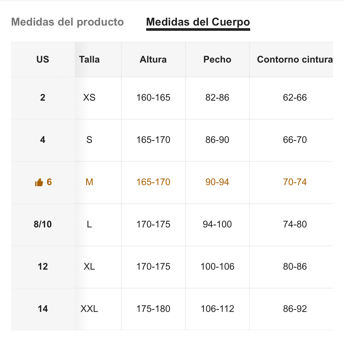The width and height of the screenshot is (344, 338).
Task: Click the Altura column header
Action: click(x=153, y=59)
